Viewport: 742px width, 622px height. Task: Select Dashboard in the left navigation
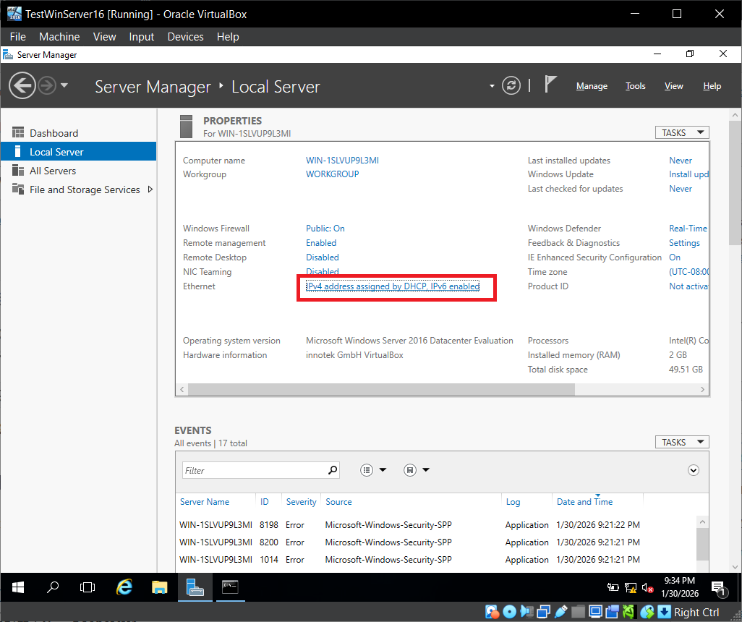click(54, 133)
